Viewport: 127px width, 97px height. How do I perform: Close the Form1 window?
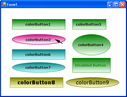pyautogui.click(x=122, y=4)
